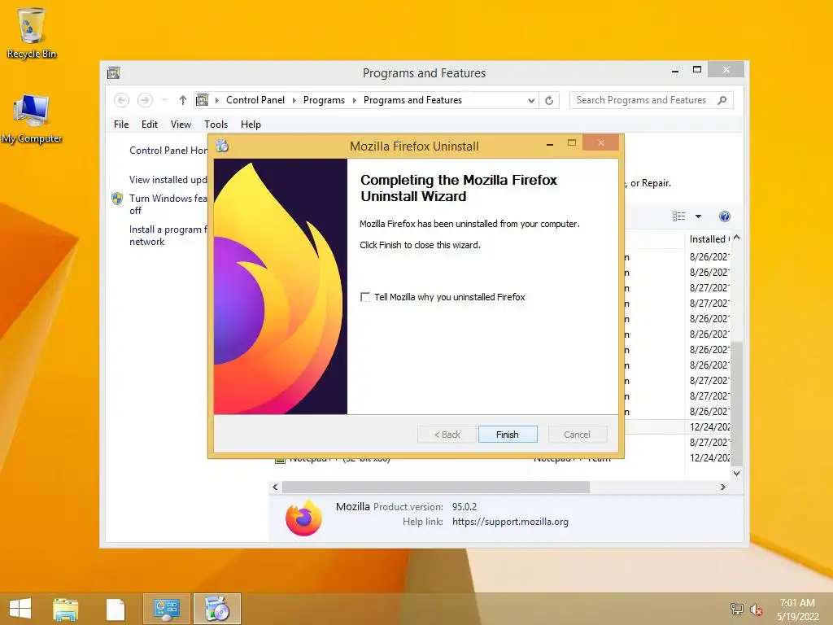833x625 pixels.
Task: Click the horizontal scrollbar thumb
Action: tap(436, 487)
